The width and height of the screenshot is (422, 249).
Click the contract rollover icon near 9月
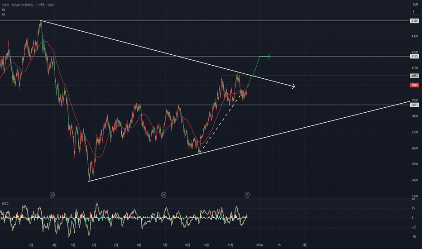click(163, 194)
